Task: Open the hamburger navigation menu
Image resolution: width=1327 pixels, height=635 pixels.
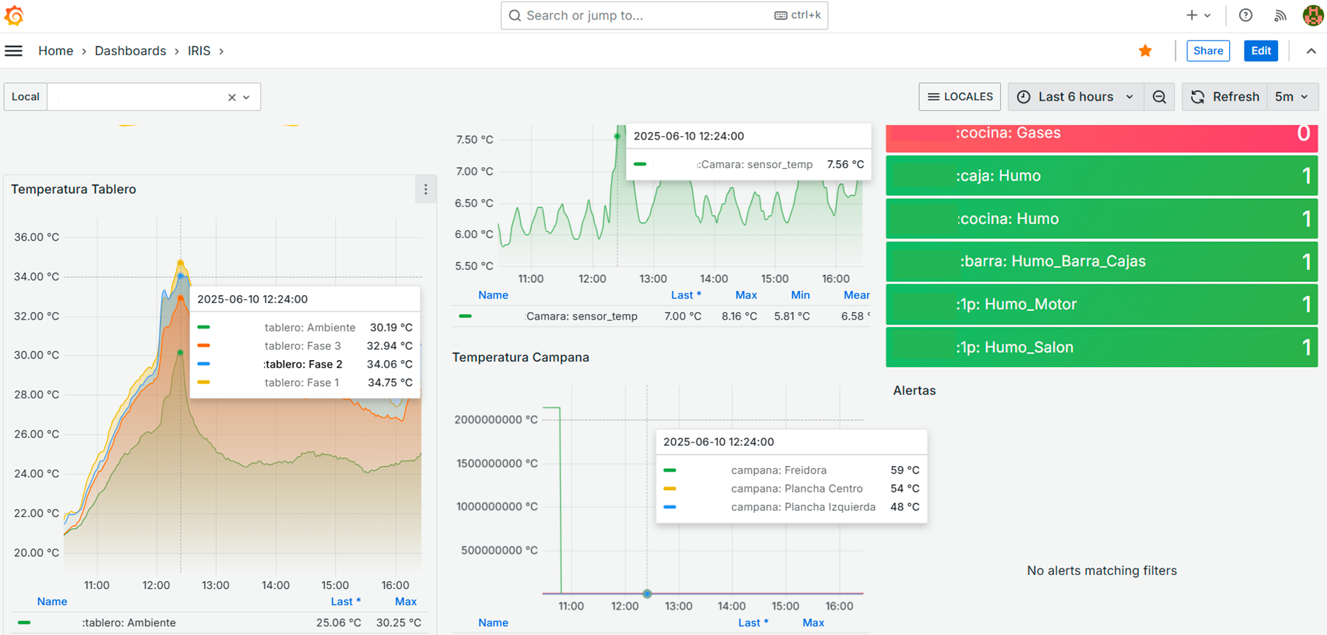Action: 14,51
